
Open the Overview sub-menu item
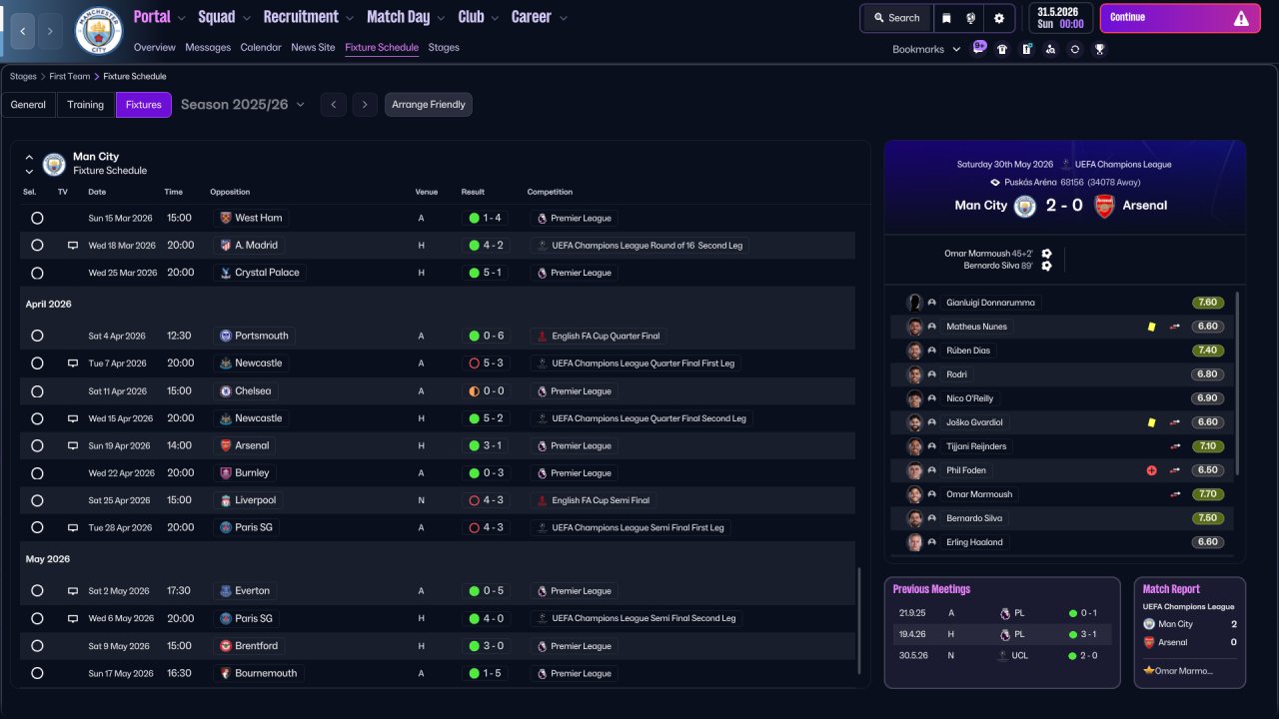(154, 48)
